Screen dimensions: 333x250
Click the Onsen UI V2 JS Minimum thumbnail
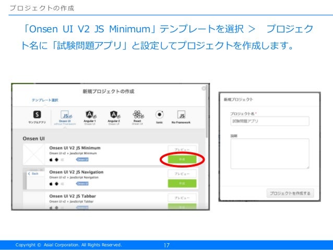[34, 154]
